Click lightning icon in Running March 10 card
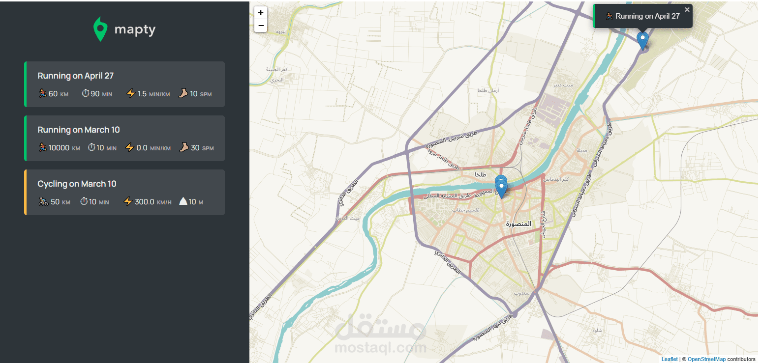This screenshot has width=762, height=363. click(x=130, y=147)
